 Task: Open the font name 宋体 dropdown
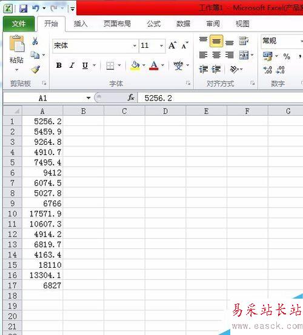[135, 45]
